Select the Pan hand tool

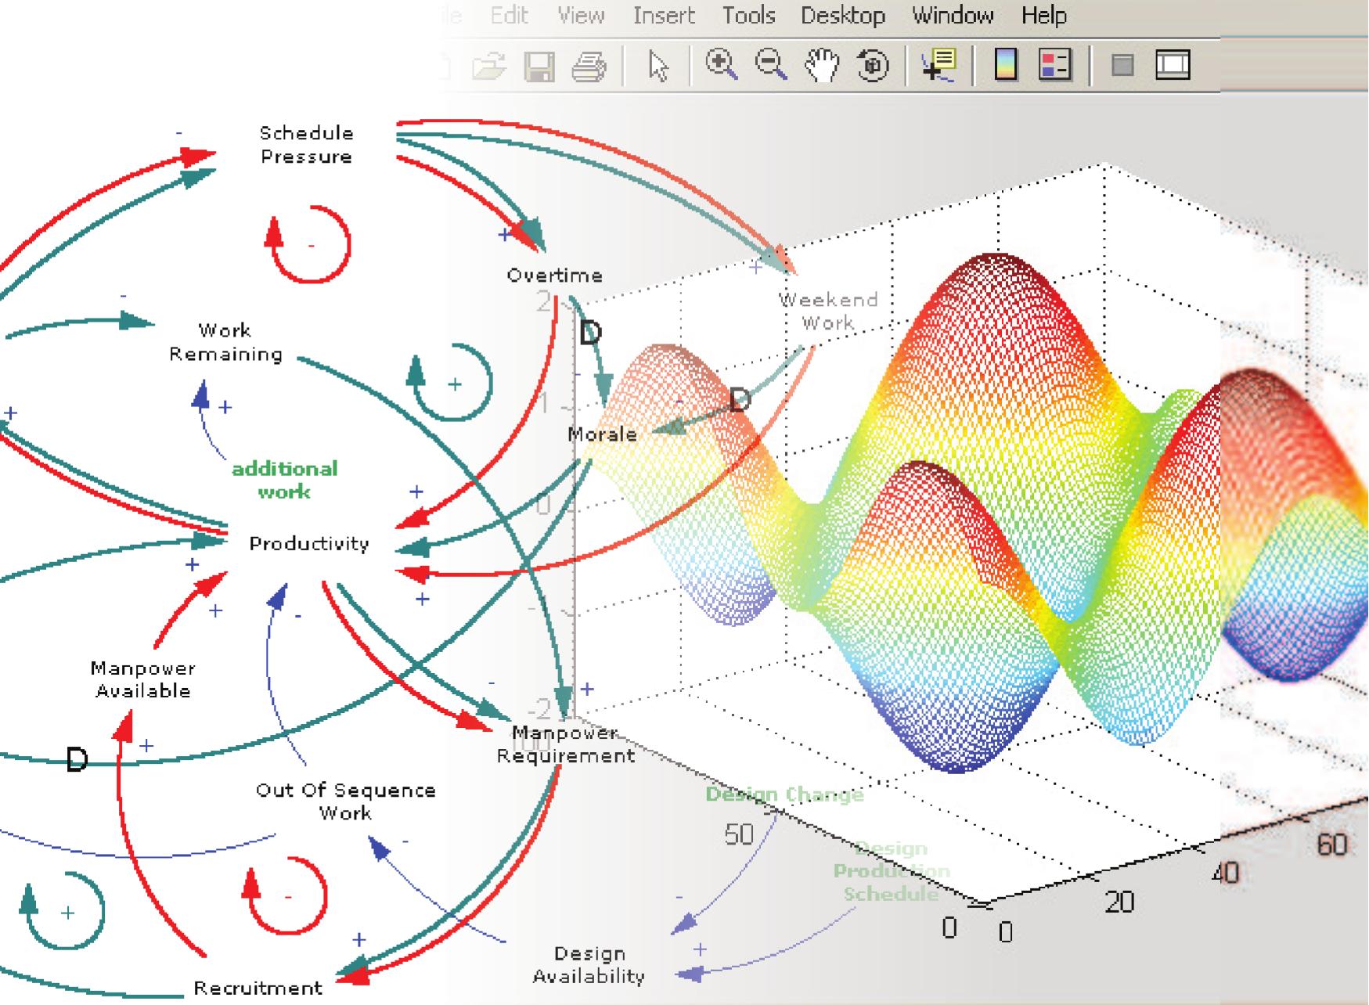pos(822,66)
